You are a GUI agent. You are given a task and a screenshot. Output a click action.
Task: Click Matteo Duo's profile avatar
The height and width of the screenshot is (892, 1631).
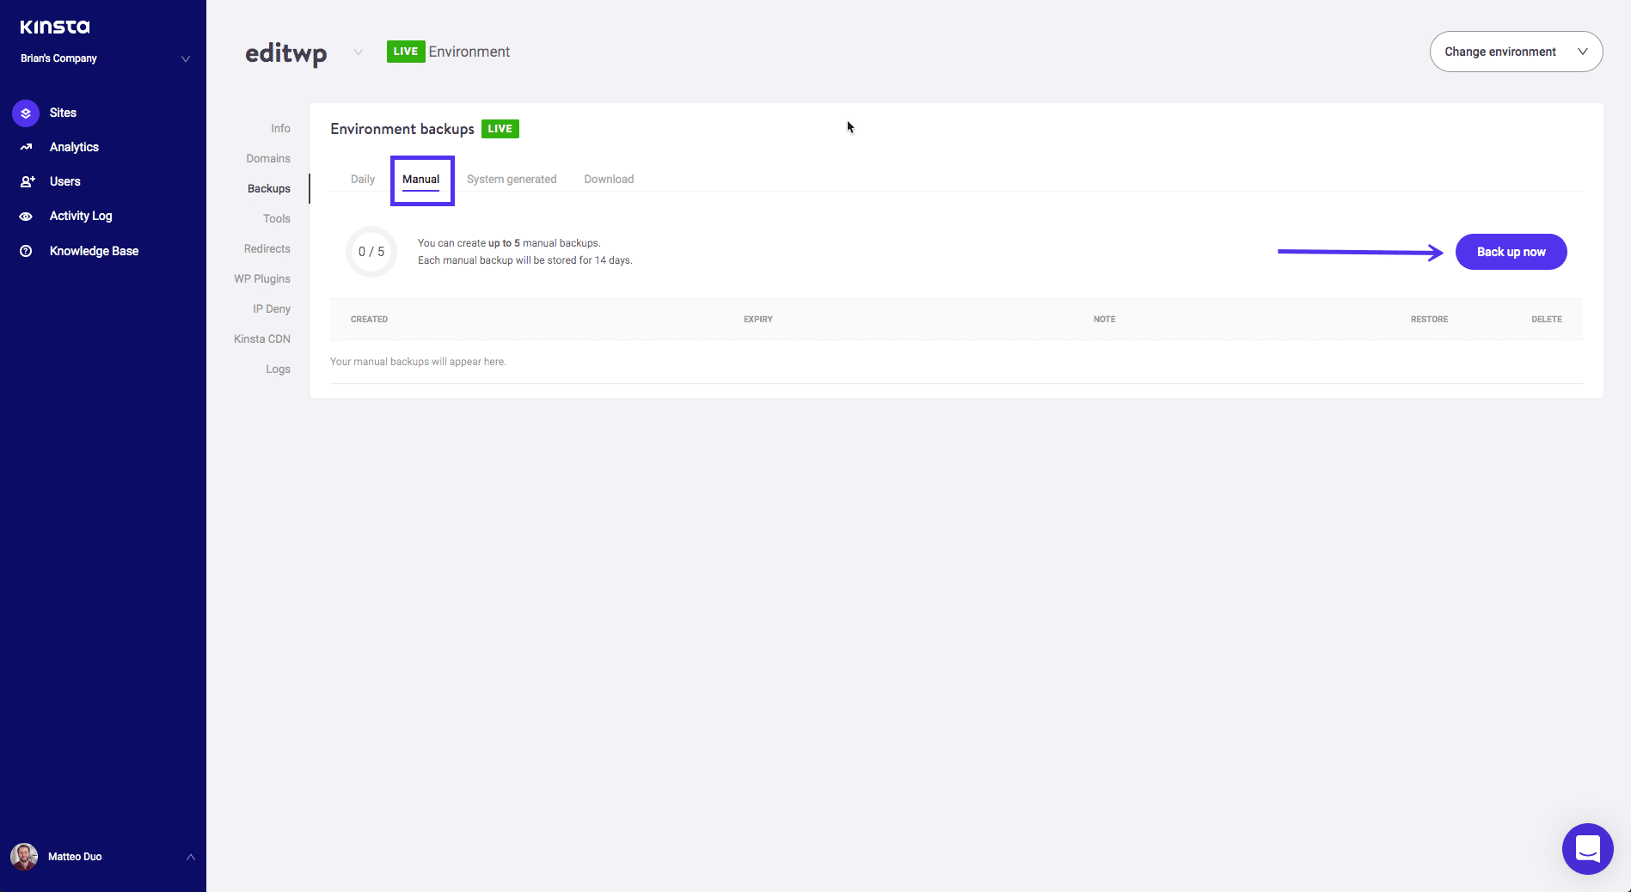coord(23,856)
